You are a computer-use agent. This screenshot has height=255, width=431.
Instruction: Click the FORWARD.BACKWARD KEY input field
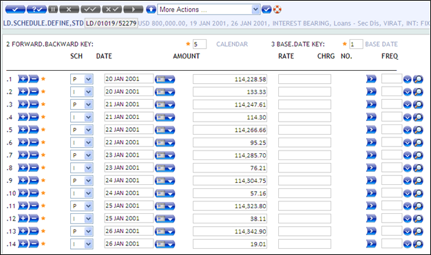pyautogui.click(x=200, y=44)
